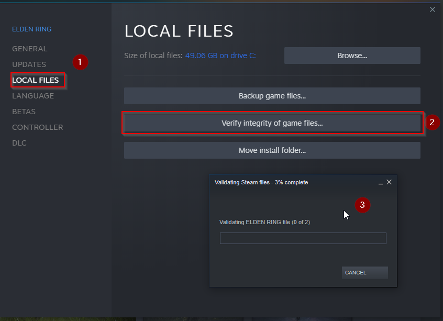Go to the Betas section
Viewport: 443px width, 321px height.
click(x=24, y=112)
